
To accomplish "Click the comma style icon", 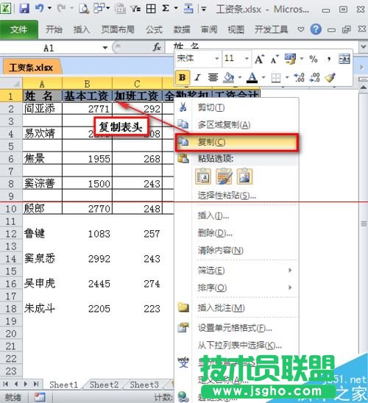I will tap(329, 60).
